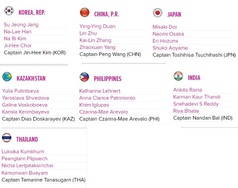Open Peangtarn Plipuech's player link
238x188 pixels.
click(x=24, y=159)
